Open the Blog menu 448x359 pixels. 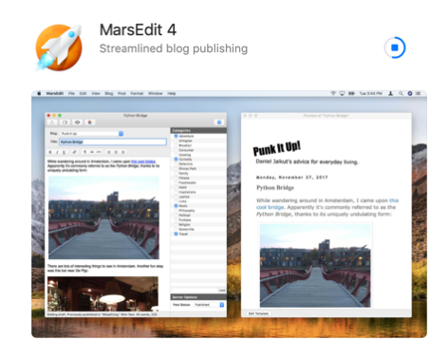pos(109,93)
